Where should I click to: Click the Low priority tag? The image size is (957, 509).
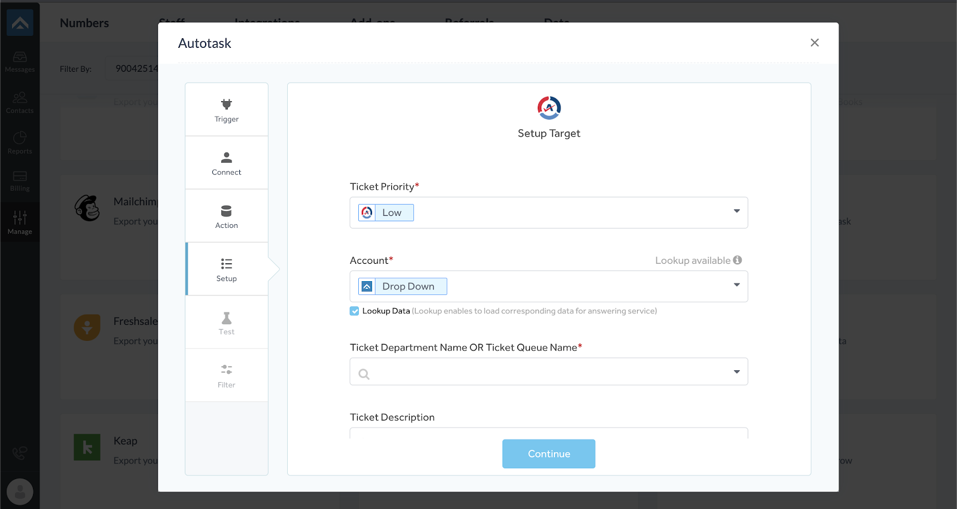(386, 212)
